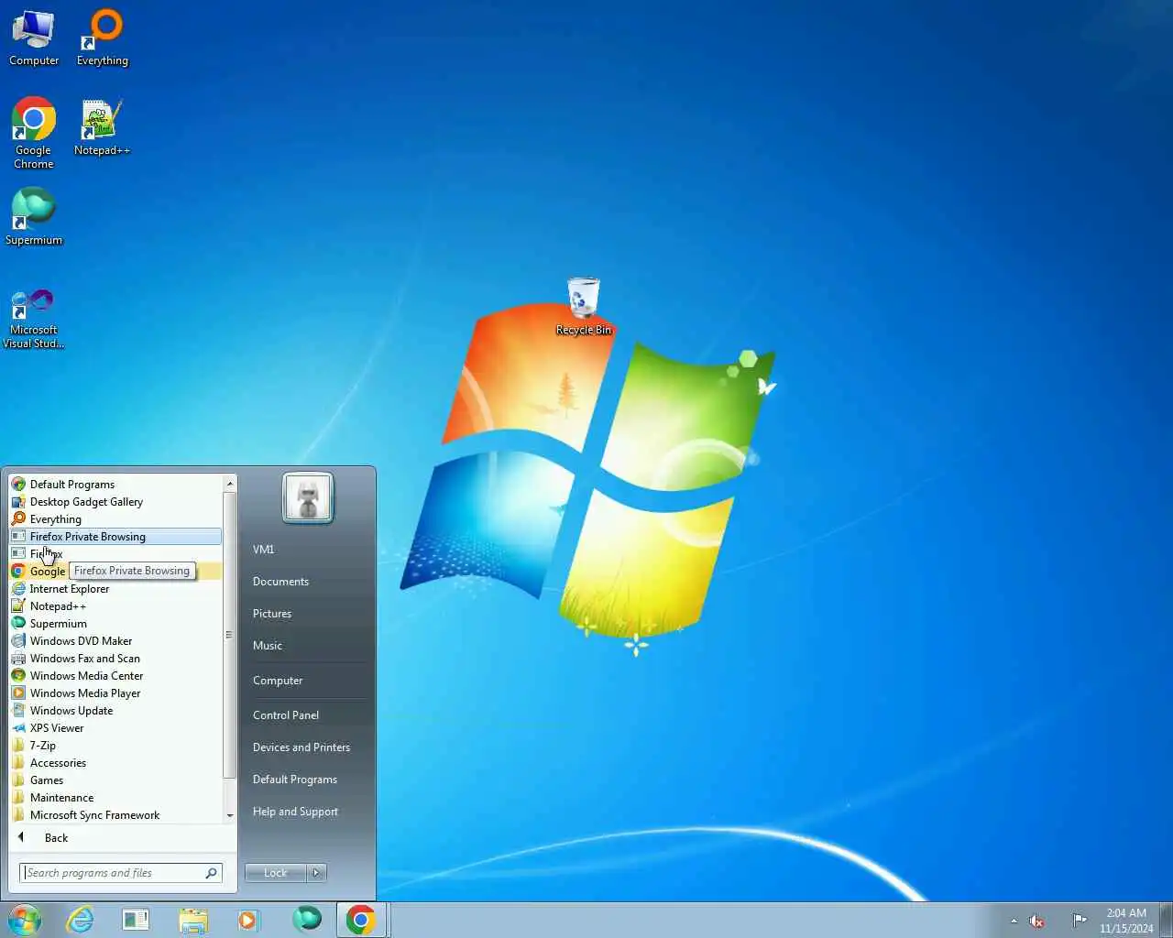
Task: Open the Computer desktop icon
Action: [x=34, y=38]
